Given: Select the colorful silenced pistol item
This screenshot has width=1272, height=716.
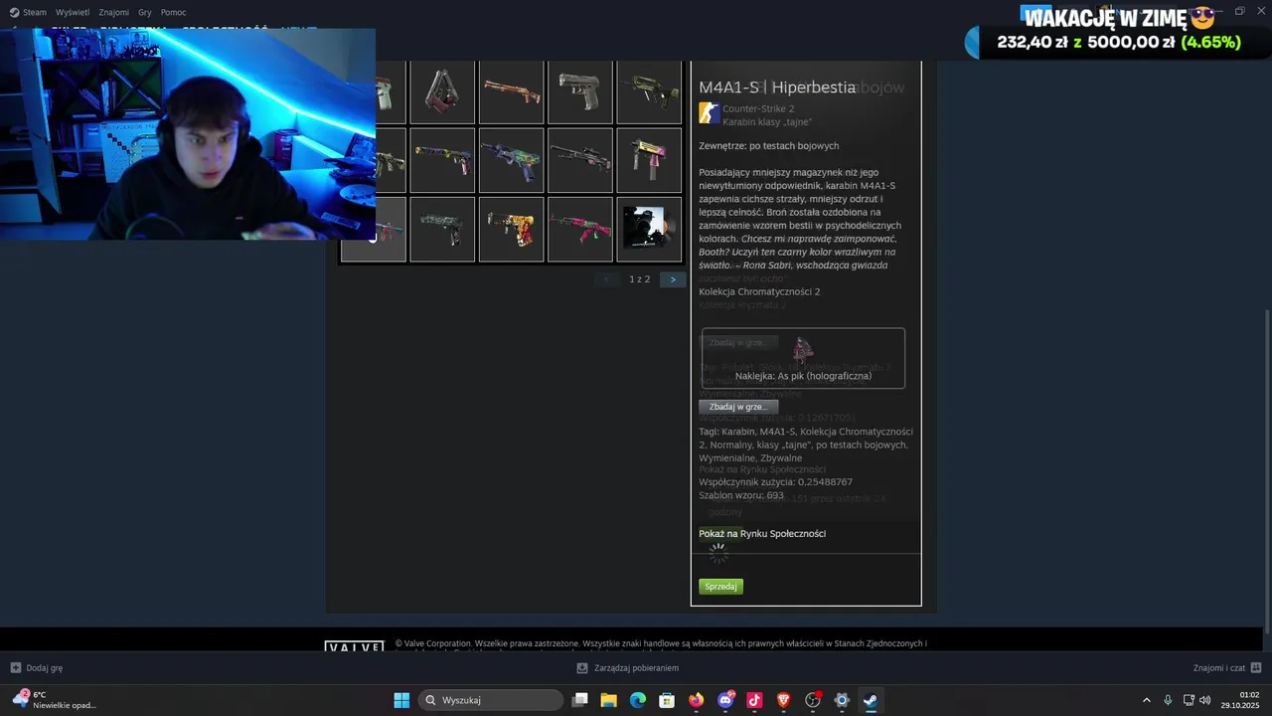Looking at the screenshot, I should click(442, 160).
